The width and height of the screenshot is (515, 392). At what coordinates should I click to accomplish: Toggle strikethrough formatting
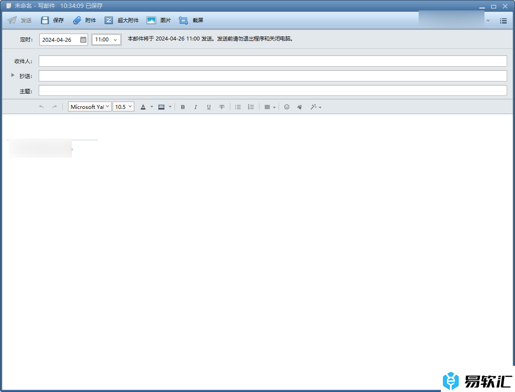pos(222,107)
